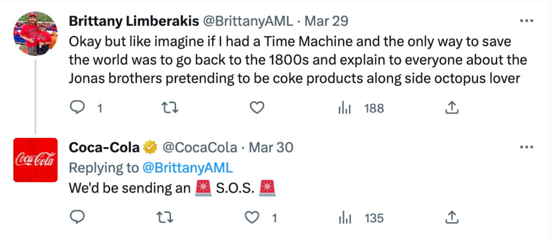
Task: Click Coca-Cola's gold verified badge
Action: tap(150, 147)
